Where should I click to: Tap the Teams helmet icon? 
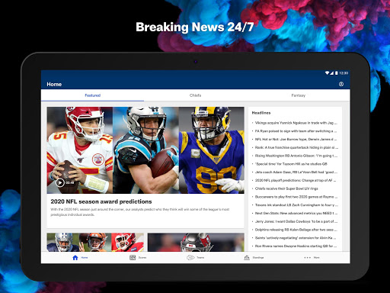coord(190,258)
